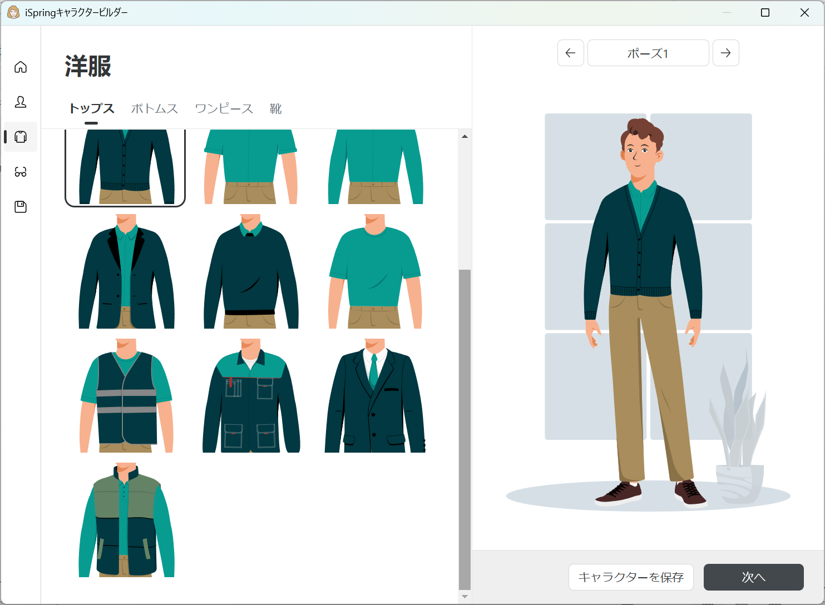This screenshot has width=825, height=605.
Task: Go to the previous pose with the left arrow
Action: pyautogui.click(x=570, y=53)
